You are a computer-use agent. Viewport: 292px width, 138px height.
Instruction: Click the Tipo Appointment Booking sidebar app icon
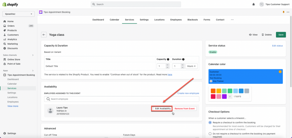5,75
